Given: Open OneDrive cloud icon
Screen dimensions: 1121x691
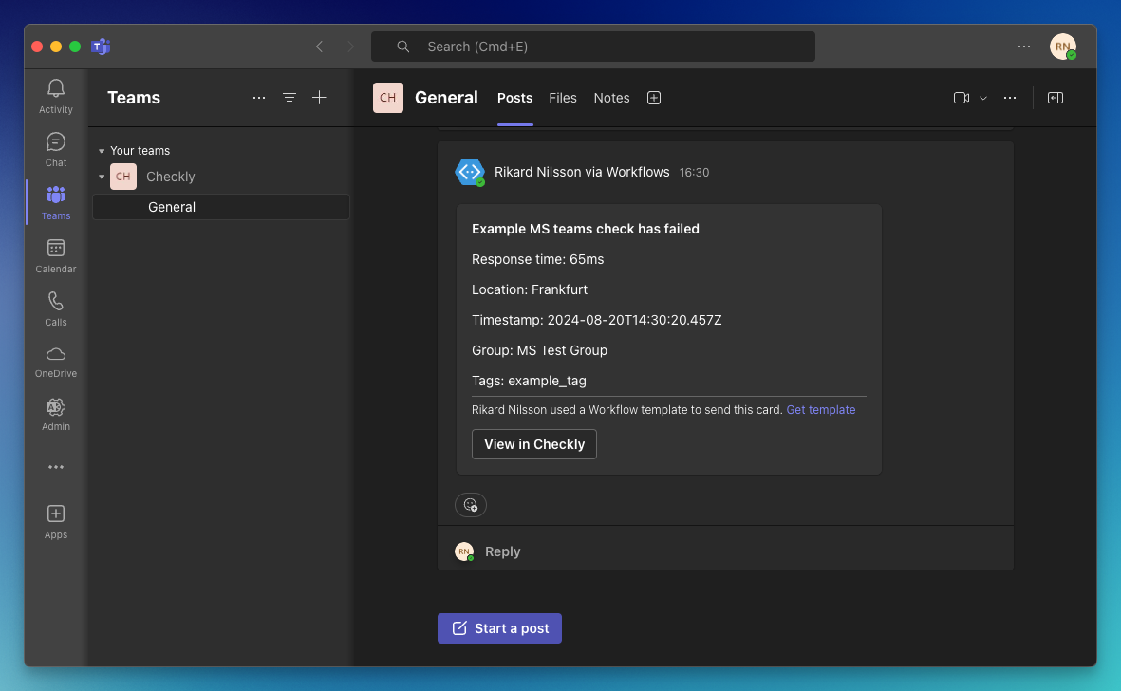Looking at the screenshot, I should (x=56, y=354).
